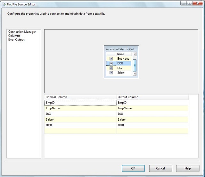The image size is (205, 177).
Task: Click the Available External Columns scrollbar thumb
Action: [135, 65]
